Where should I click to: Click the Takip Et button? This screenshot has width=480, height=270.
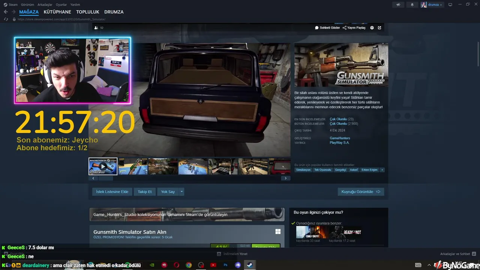145,192
